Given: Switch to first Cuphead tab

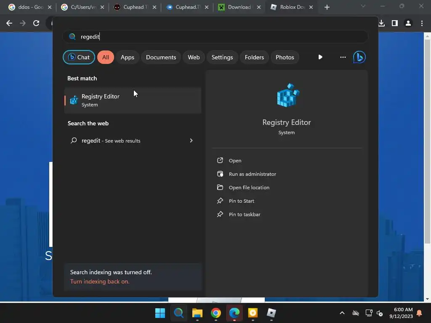Looking at the screenshot, I should [x=135, y=7].
